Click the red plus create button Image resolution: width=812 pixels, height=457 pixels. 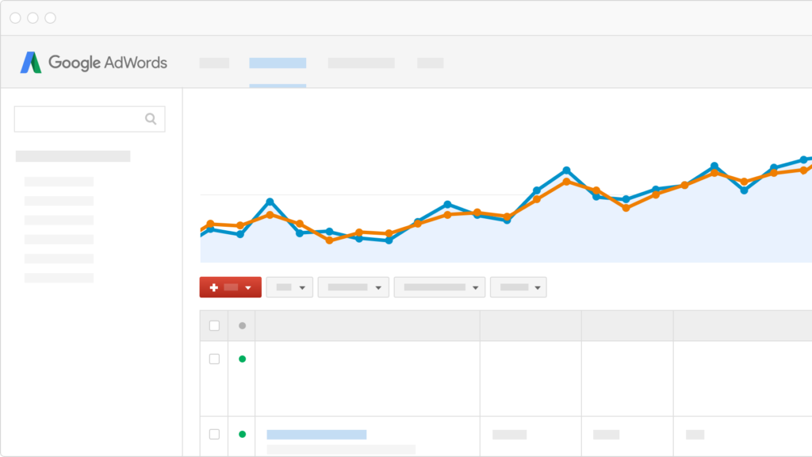[231, 287]
